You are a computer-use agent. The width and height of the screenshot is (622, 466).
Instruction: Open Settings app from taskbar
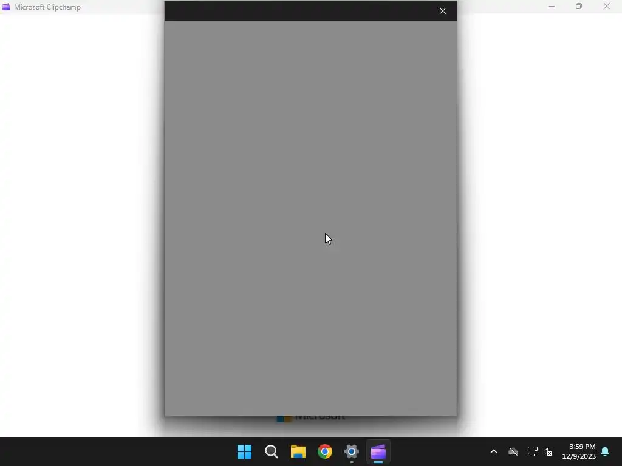click(x=352, y=451)
